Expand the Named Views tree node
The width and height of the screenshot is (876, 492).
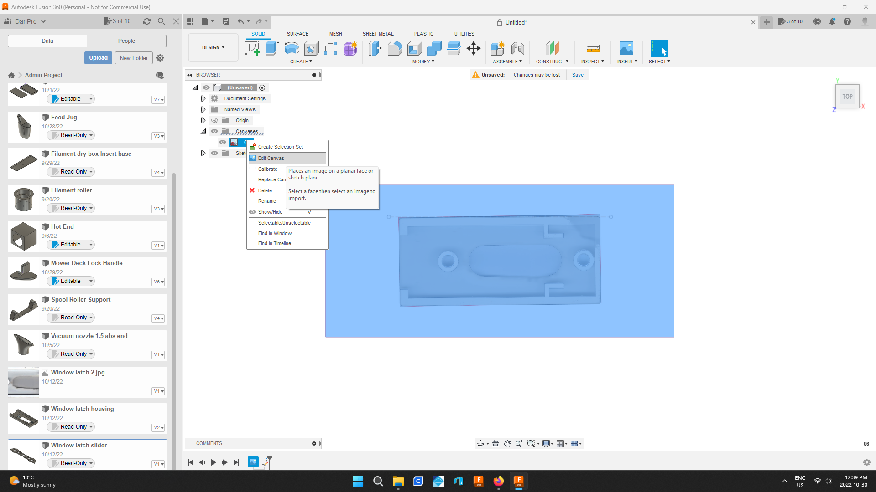tap(203, 109)
